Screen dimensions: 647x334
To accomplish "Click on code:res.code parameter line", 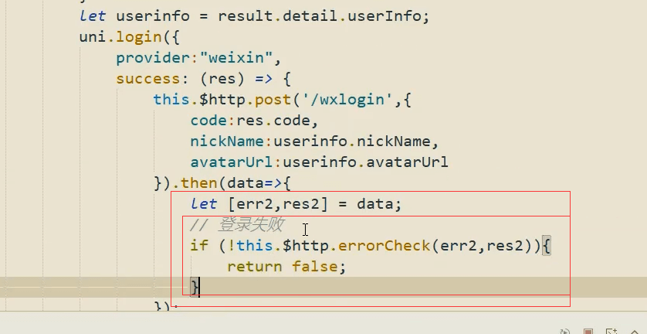I will (254, 121).
